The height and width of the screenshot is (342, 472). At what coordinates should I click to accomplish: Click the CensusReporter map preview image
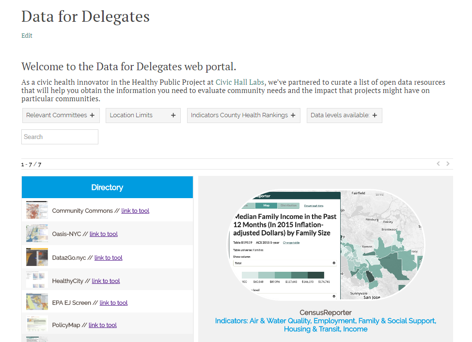click(325, 244)
